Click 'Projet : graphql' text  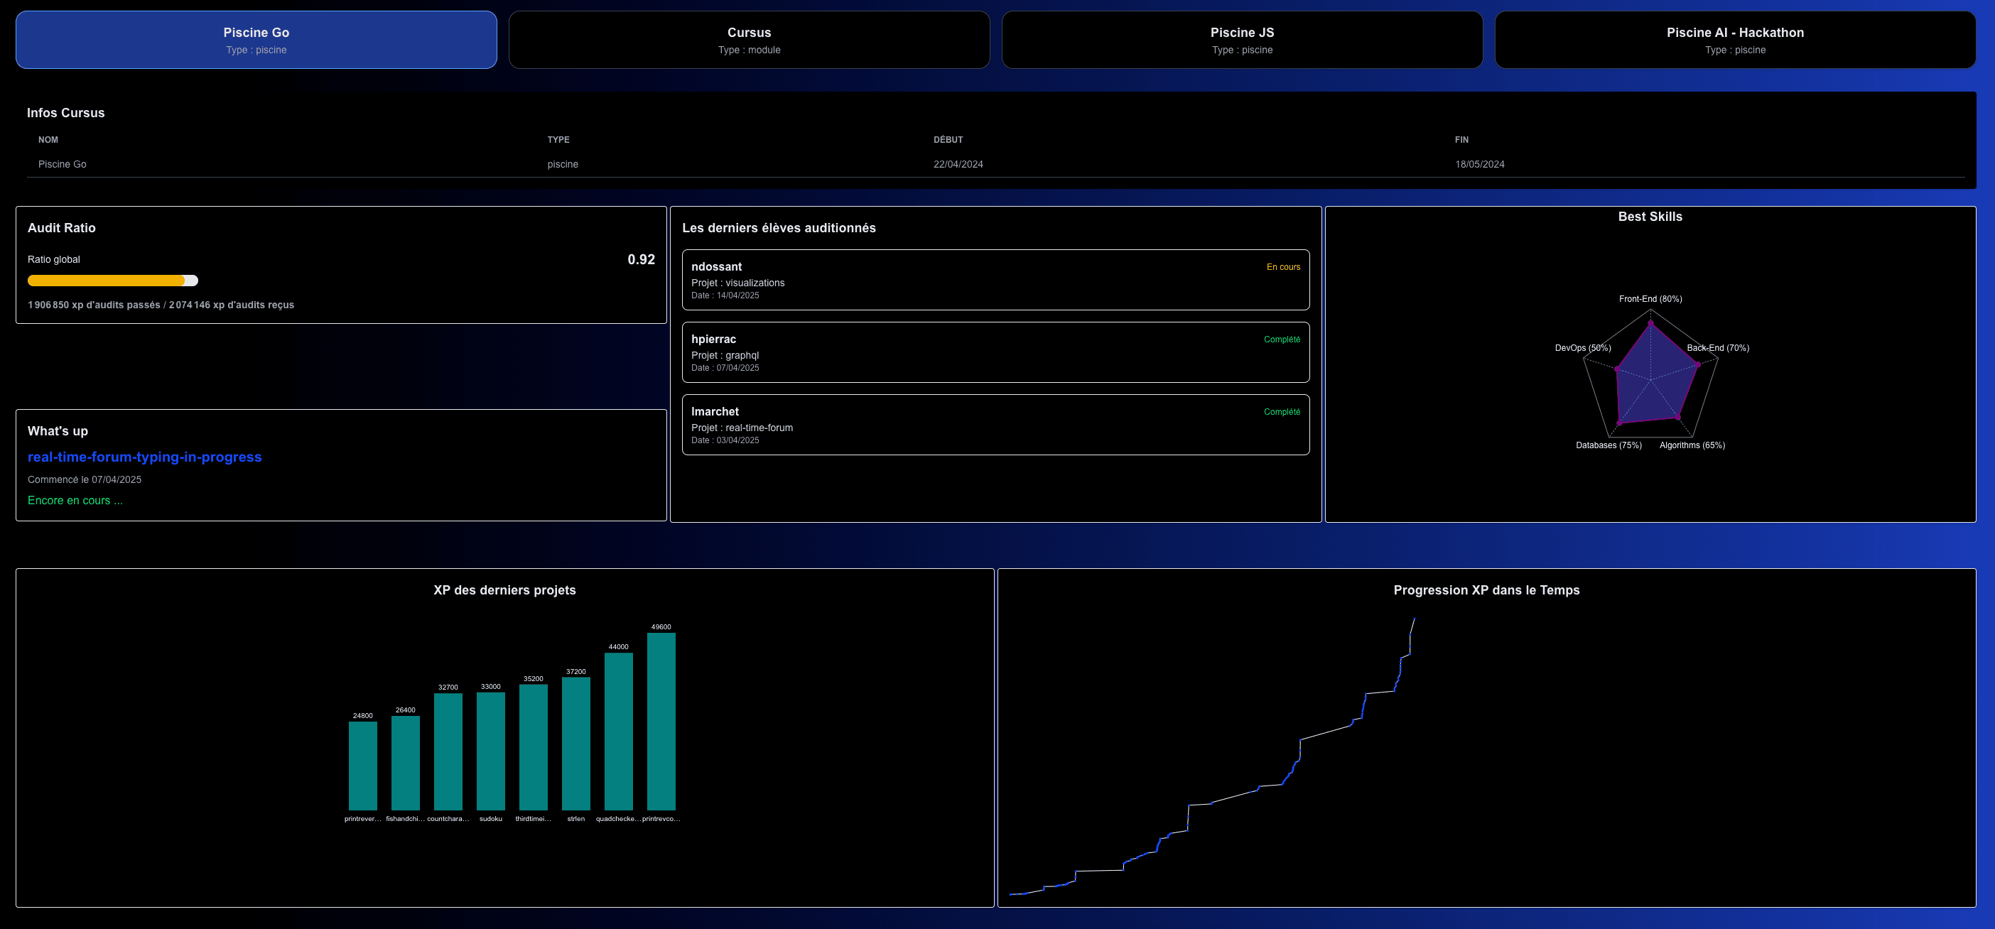(725, 355)
